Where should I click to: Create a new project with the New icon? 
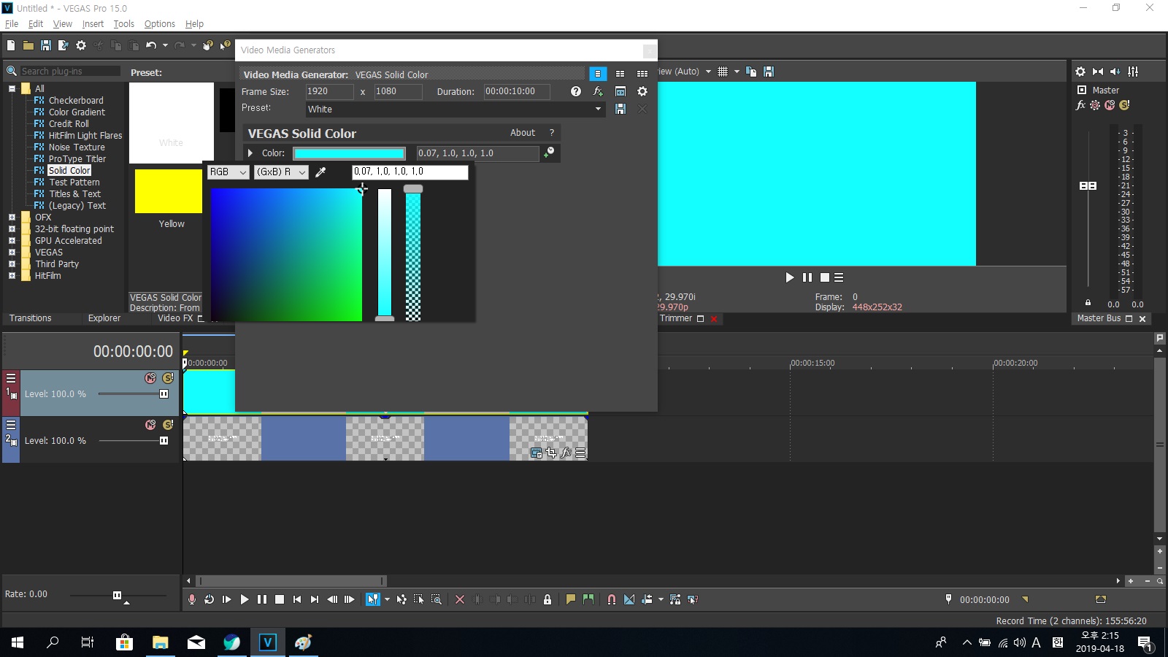[x=11, y=45]
